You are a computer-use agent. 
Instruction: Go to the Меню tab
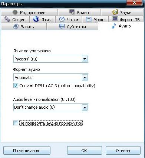coord(95,19)
